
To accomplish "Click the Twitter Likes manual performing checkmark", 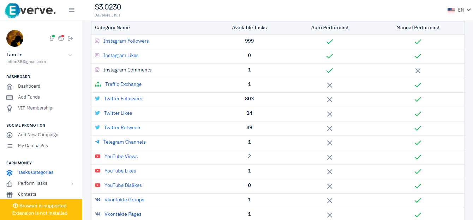I will [418, 114].
